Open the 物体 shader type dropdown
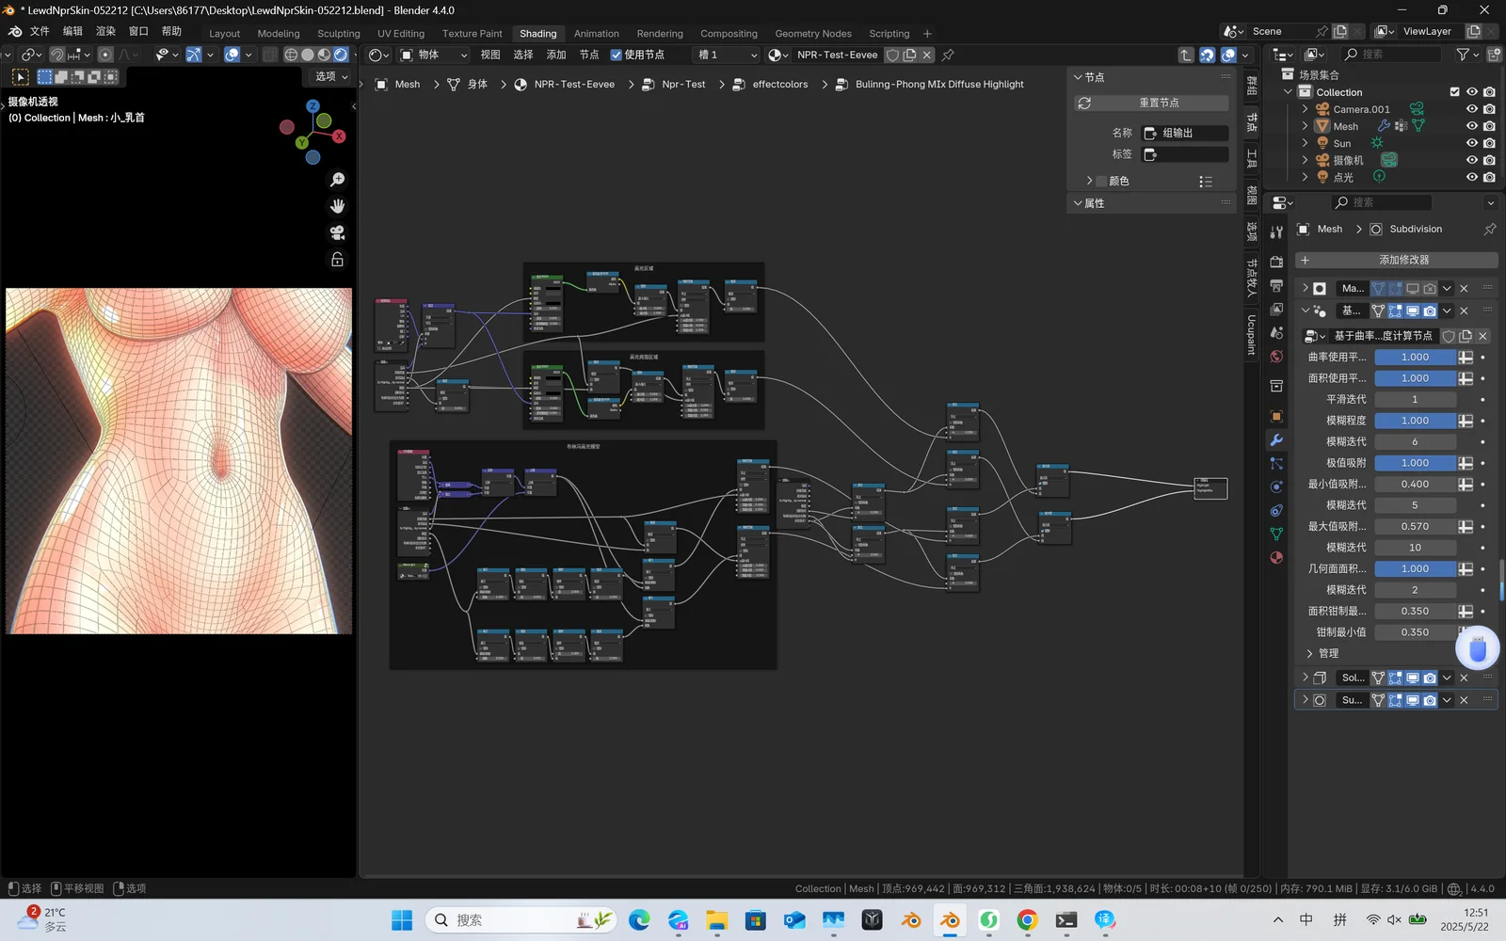 433,55
